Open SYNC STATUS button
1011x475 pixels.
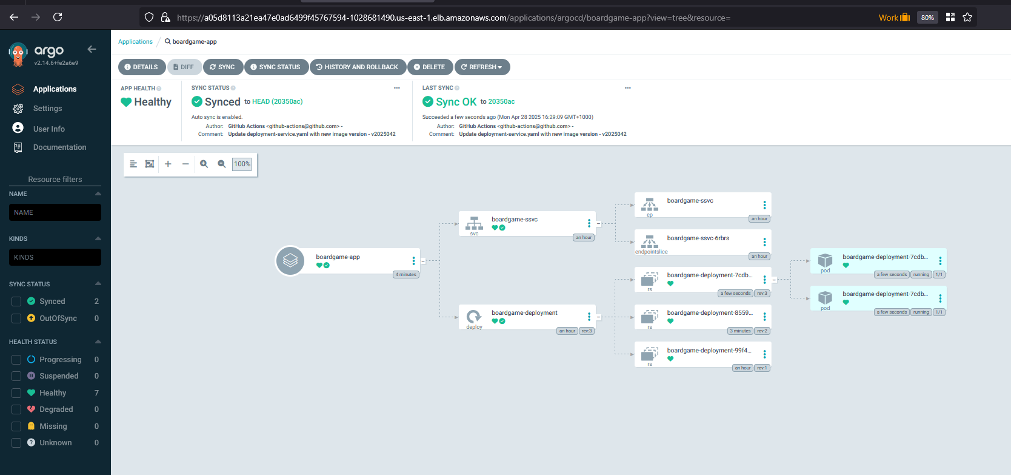pyautogui.click(x=276, y=67)
